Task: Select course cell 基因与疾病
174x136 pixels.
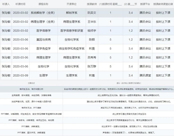Action: [x=43, y=40]
